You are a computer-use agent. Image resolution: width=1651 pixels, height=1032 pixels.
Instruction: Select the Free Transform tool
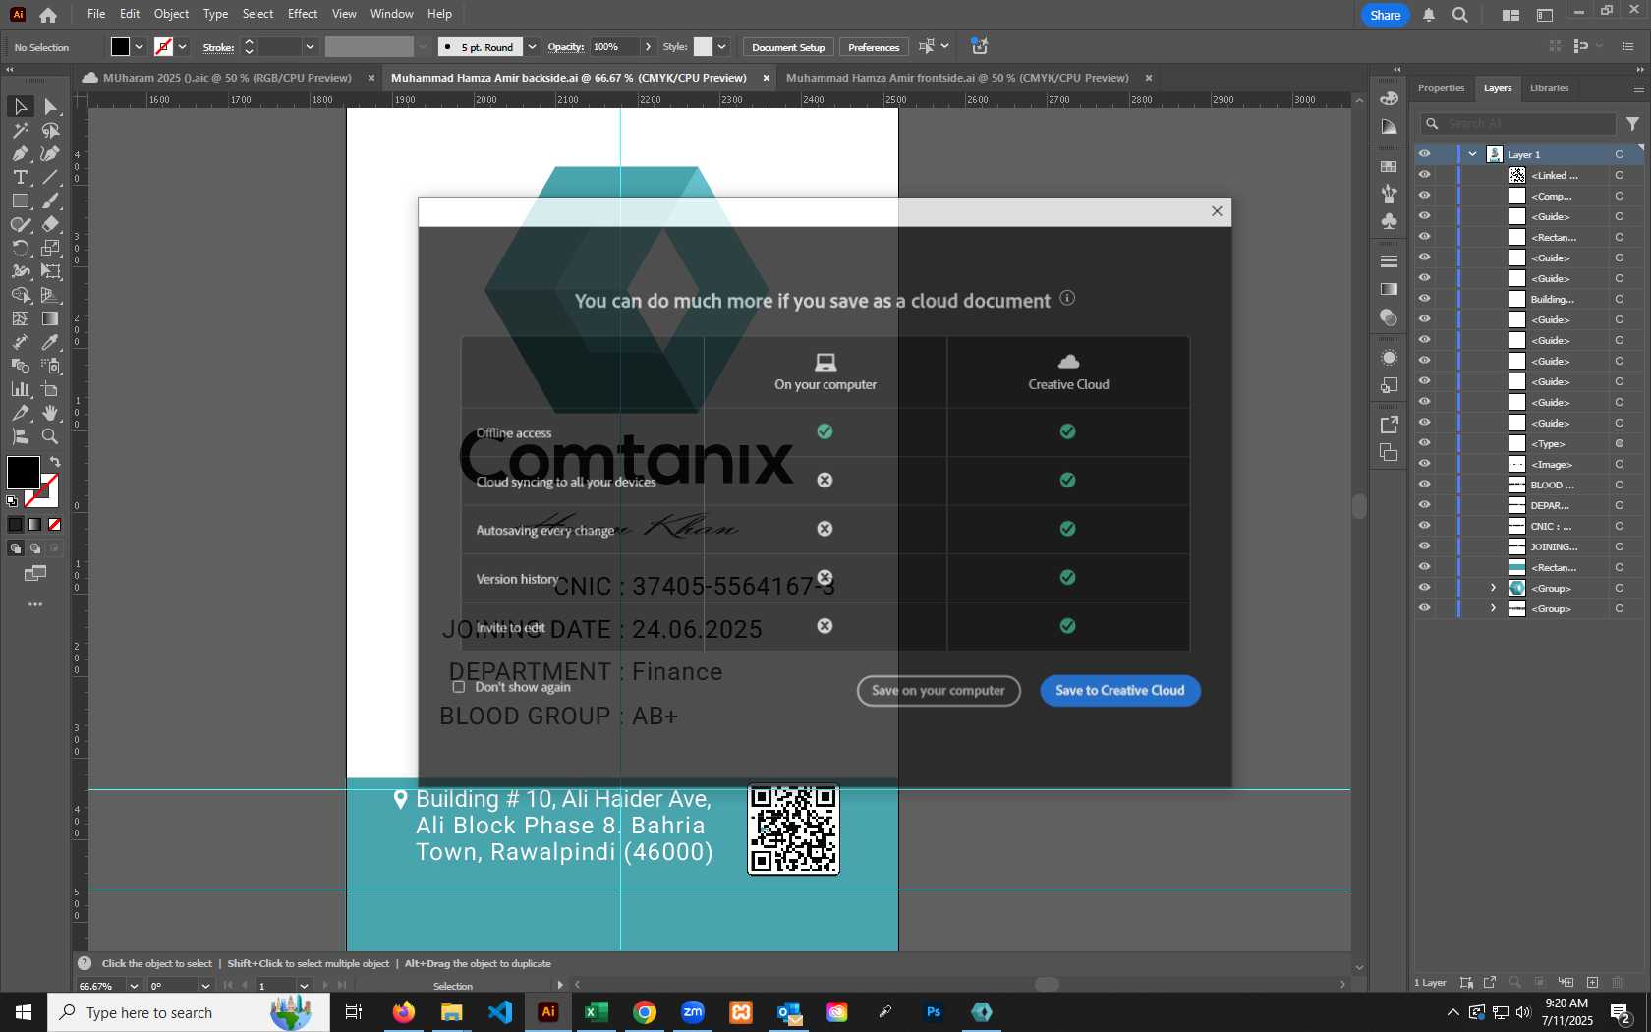point(50,271)
